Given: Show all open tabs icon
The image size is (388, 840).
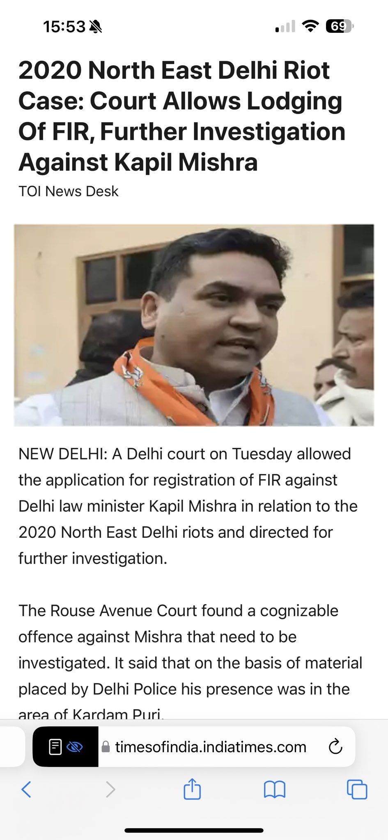Looking at the screenshot, I should click(x=357, y=789).
